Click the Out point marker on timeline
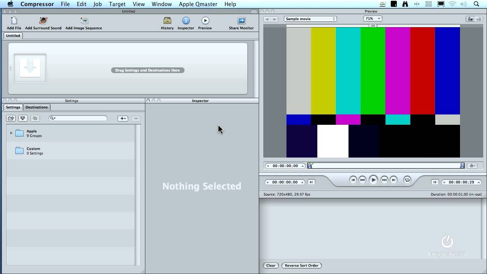 (x=462, y=166)
